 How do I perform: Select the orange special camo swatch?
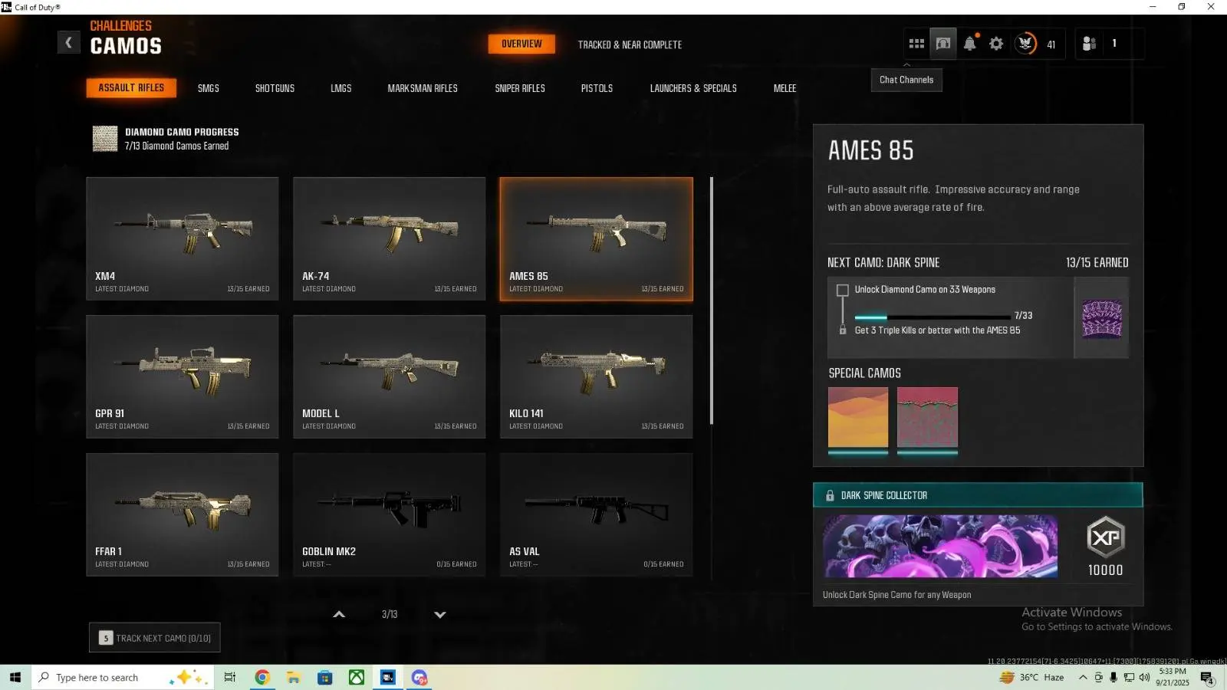[x=858, y=417]
